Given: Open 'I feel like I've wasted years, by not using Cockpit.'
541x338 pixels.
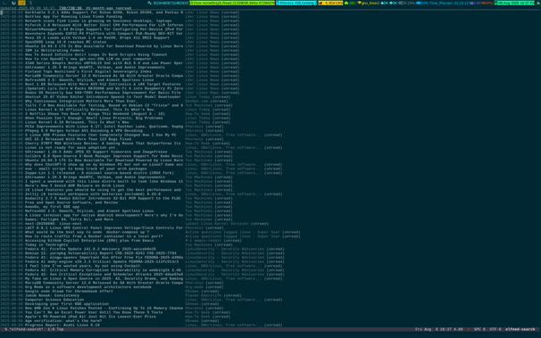Looking at the screenshot, I should coord(84,266).
